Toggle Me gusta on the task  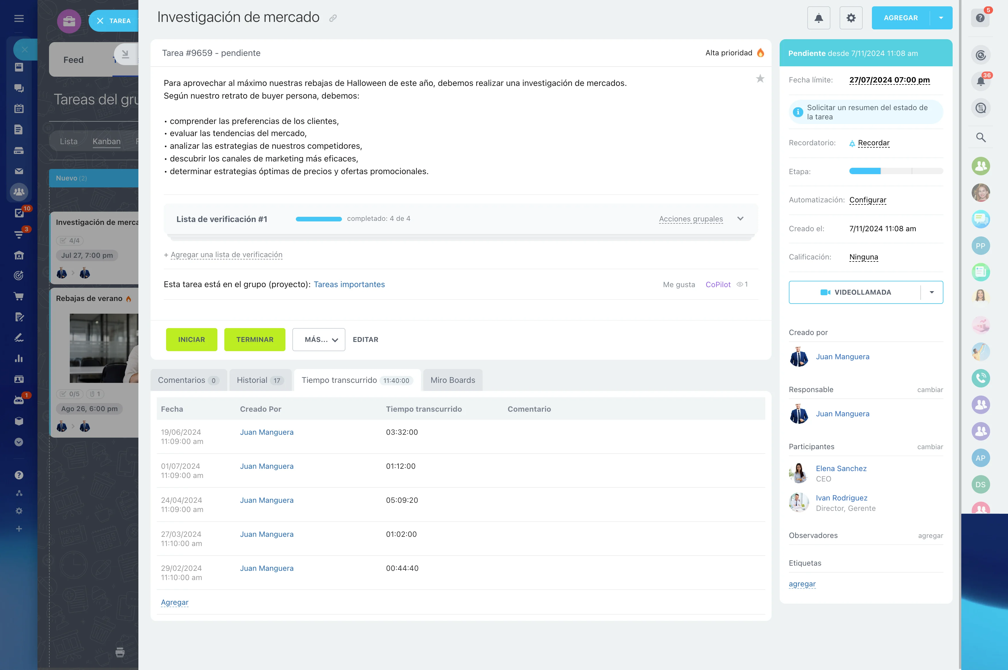(x=678, y=285)
